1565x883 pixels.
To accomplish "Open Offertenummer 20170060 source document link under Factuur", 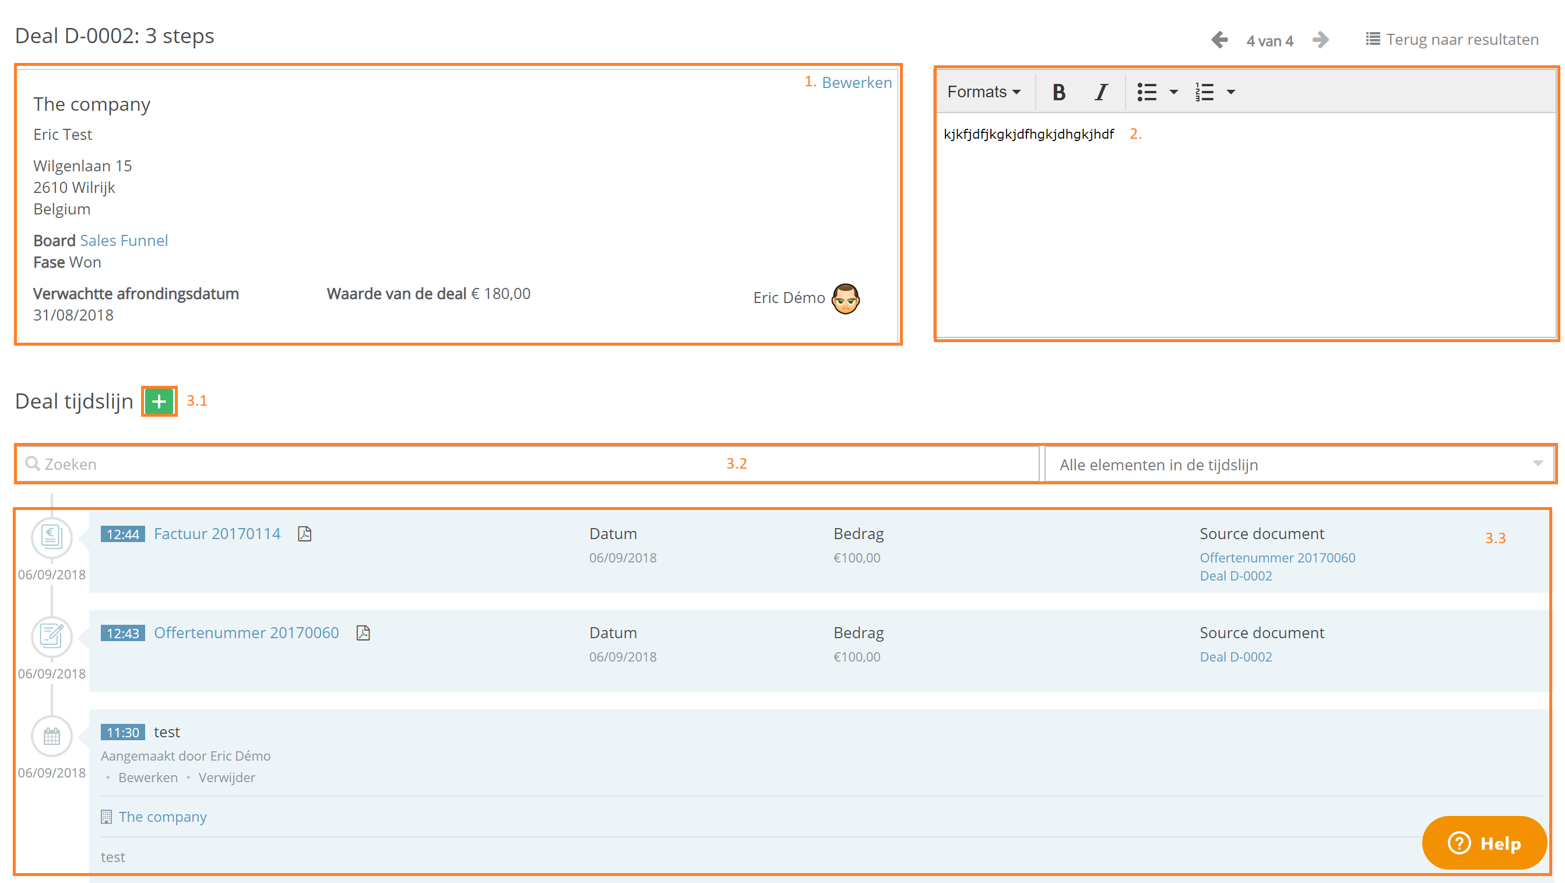I will 1277,558.
